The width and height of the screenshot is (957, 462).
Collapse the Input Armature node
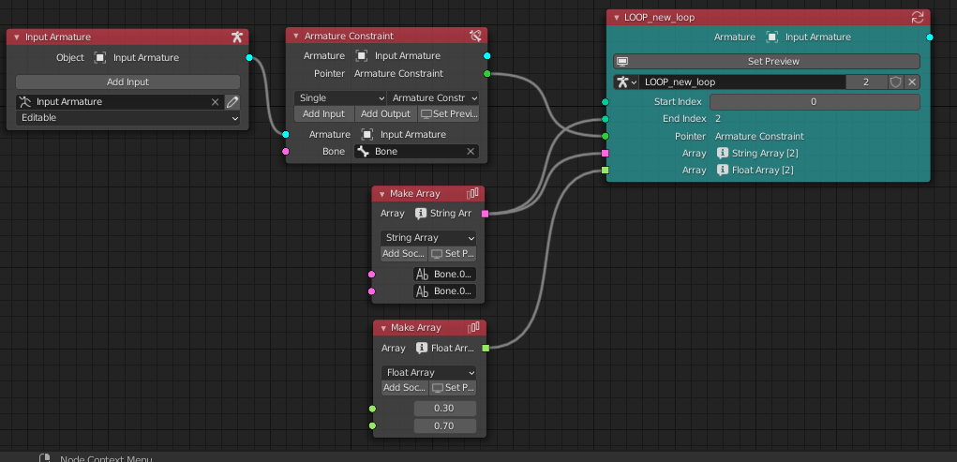tap(17, 37)
